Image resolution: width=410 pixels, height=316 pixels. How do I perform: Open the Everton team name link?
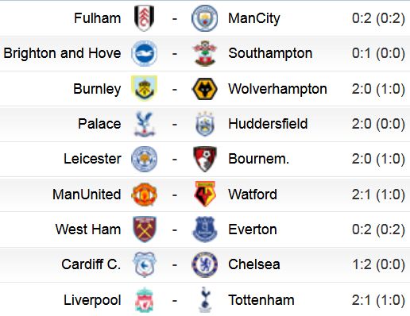[253, 229]
